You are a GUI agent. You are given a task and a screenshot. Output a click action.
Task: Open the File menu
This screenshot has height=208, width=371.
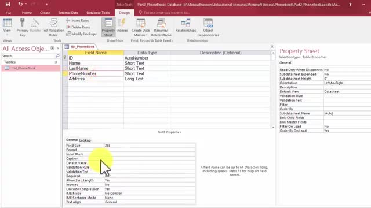click(8, 13)
